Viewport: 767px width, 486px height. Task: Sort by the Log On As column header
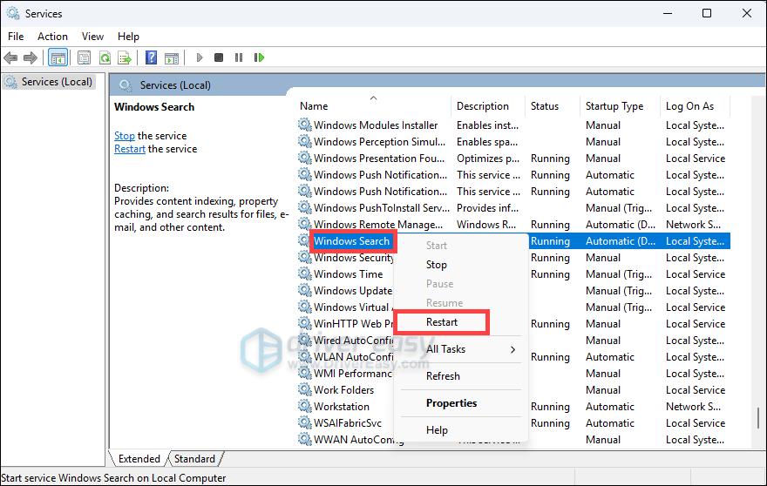click(x=694, y=105)
